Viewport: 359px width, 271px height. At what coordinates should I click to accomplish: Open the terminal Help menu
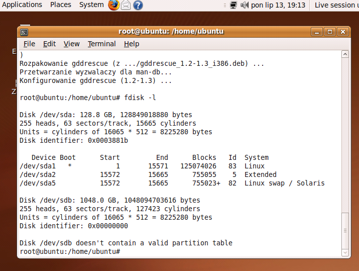point(132,44)
